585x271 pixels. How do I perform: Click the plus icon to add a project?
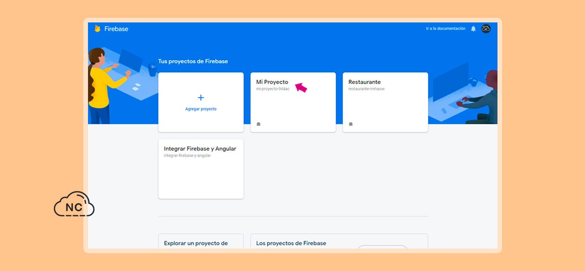click(201, 98)
